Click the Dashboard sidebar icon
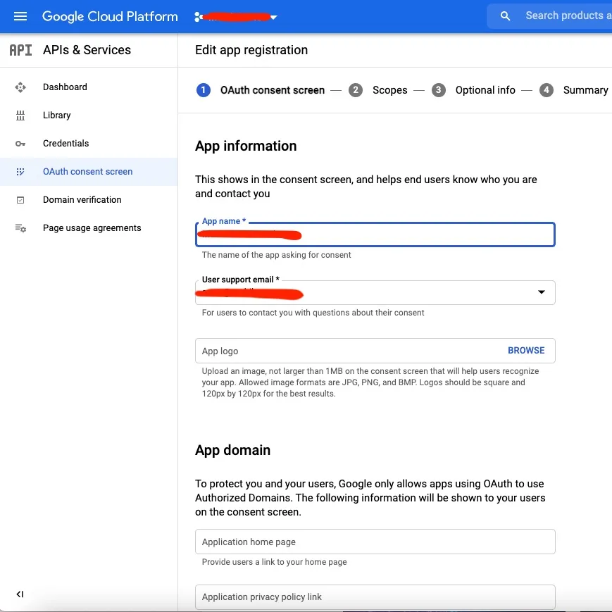This screenshot has height=612, width=612. click(20, 87)
